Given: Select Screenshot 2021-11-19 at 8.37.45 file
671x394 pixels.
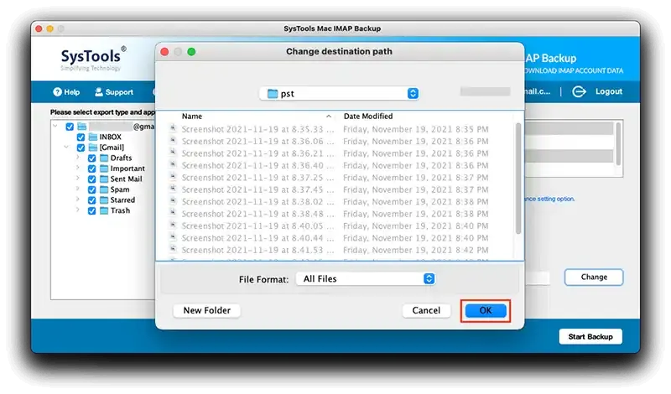Looking at the screenshot, I should coord(257,189).
